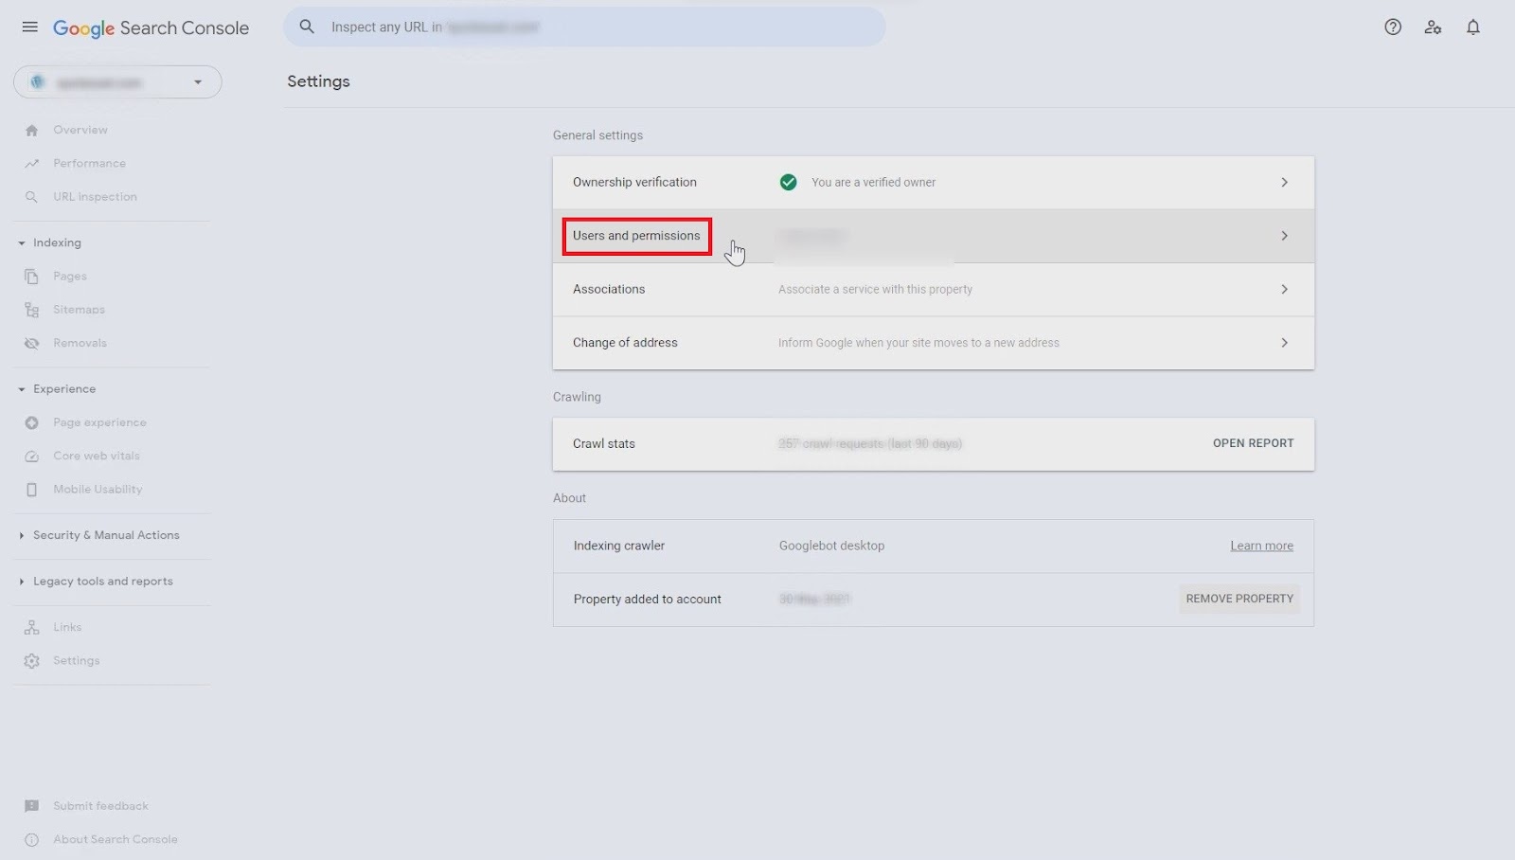
Task: Click the About Search Console info icon
Action: [31, 839]
